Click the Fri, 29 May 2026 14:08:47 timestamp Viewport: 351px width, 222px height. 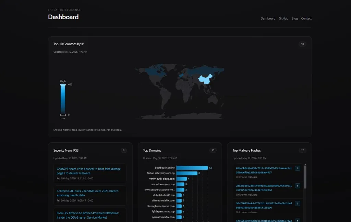[x=75, y=200]
